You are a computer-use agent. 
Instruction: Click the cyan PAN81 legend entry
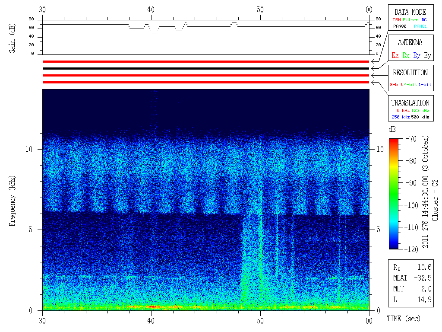[x=420, y=26]
